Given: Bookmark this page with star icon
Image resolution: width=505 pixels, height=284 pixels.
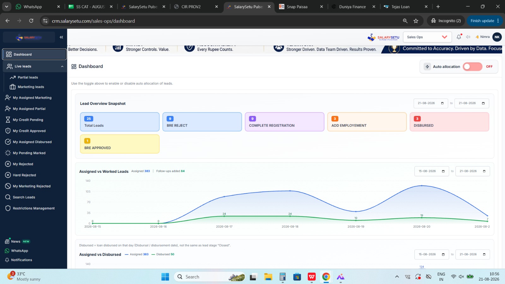Looking at the screenshot, I should pos(416,21).
